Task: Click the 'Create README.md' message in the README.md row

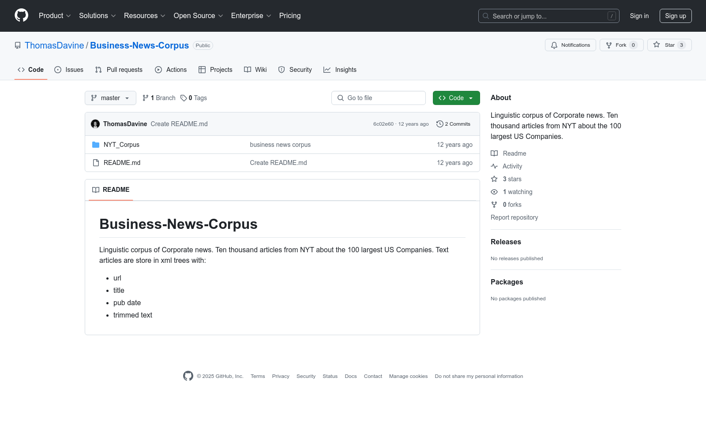Action: (278, 163)
